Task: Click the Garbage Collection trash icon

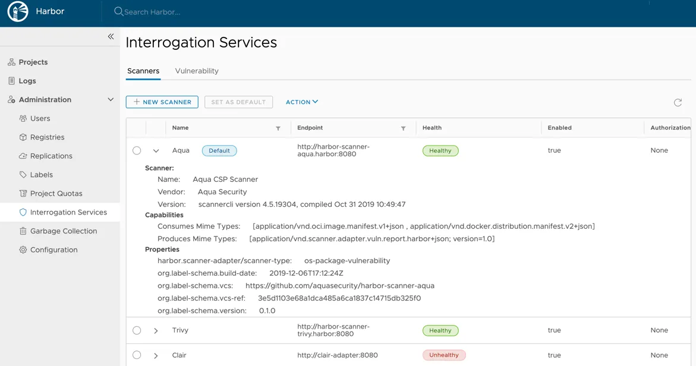Action: pos(23,231)
